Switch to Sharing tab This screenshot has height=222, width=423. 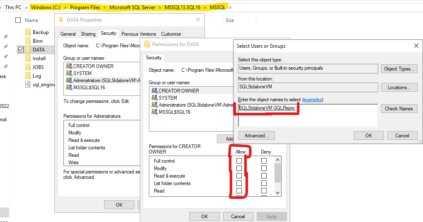pyautogui.click(x=88, y=34)
